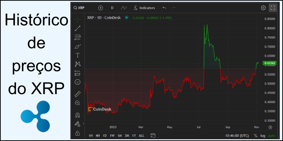Image resolution: width=283 pixels, height=141 pixels.
Task: Set range to 1W
Action: pyautogui.click(x=112, y=136)
